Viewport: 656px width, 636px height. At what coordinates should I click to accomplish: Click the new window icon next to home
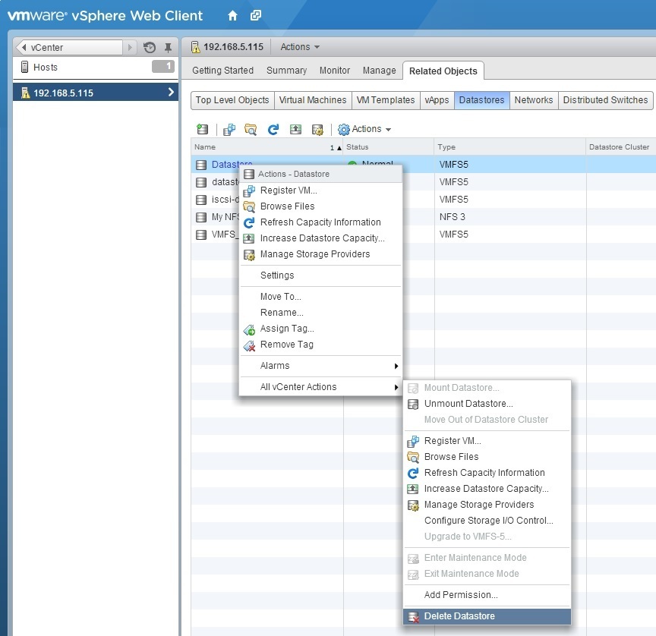[256, 15]
